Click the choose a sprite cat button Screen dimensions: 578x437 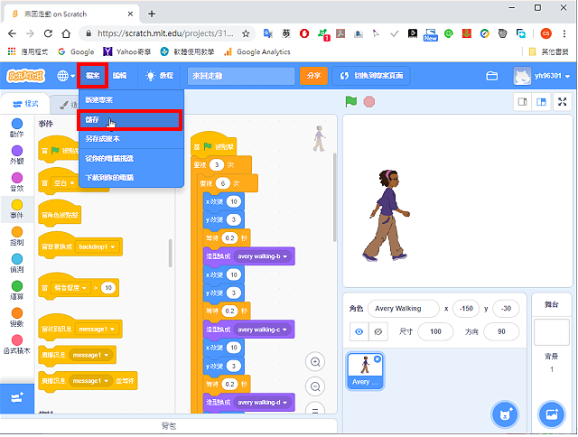(x=505, y=414)
